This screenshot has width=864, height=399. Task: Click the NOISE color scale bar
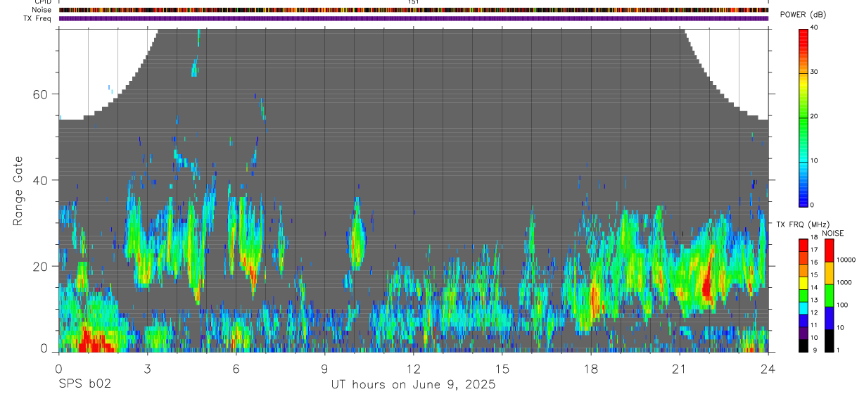[x=829, y=296]
